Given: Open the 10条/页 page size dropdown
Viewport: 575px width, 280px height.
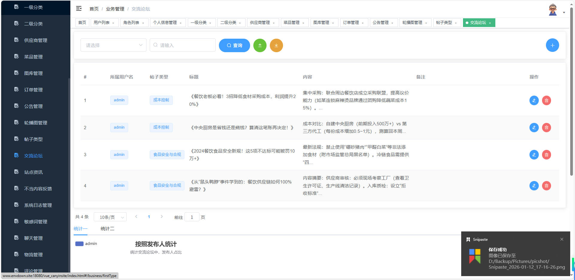Looking at the screenshot, I should (x=110, y=217).
